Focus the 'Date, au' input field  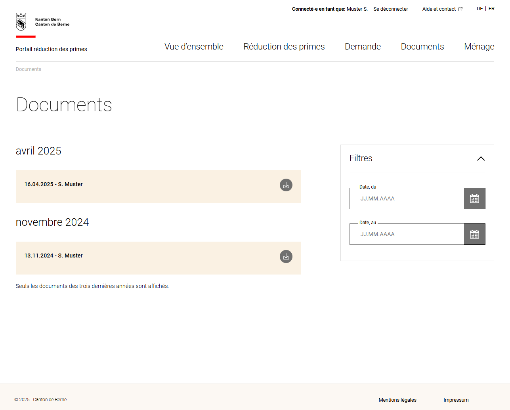pos(407,234)
